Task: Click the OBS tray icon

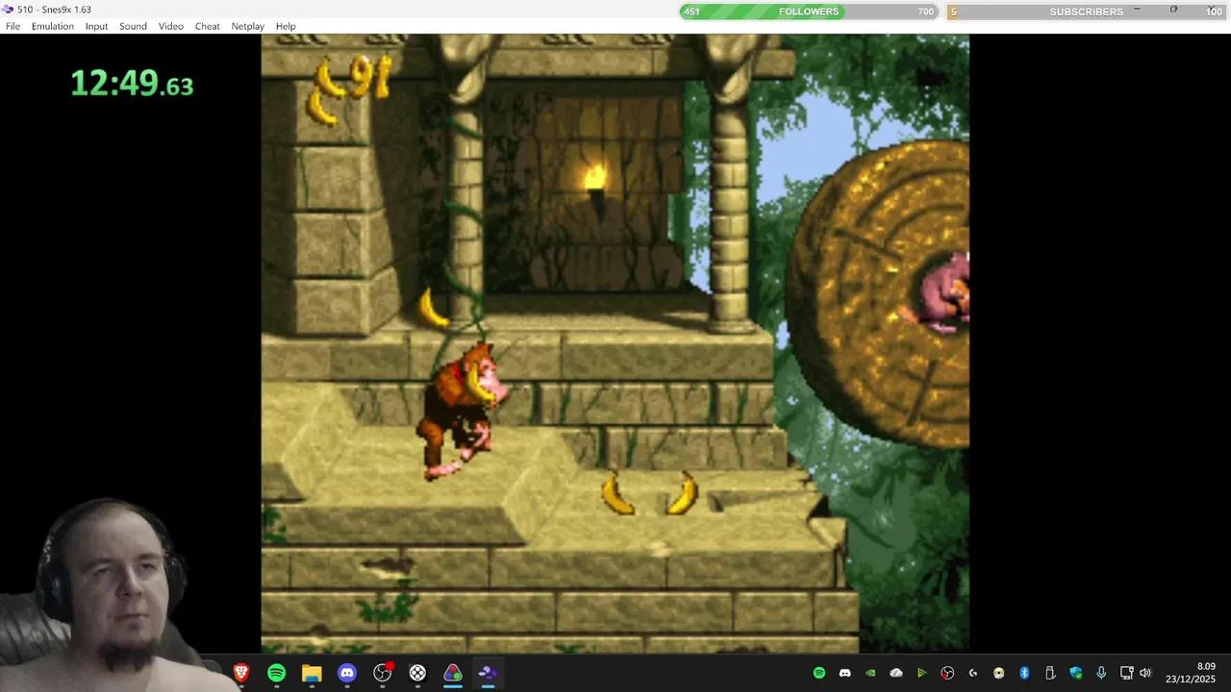Action: coord(947,673)
